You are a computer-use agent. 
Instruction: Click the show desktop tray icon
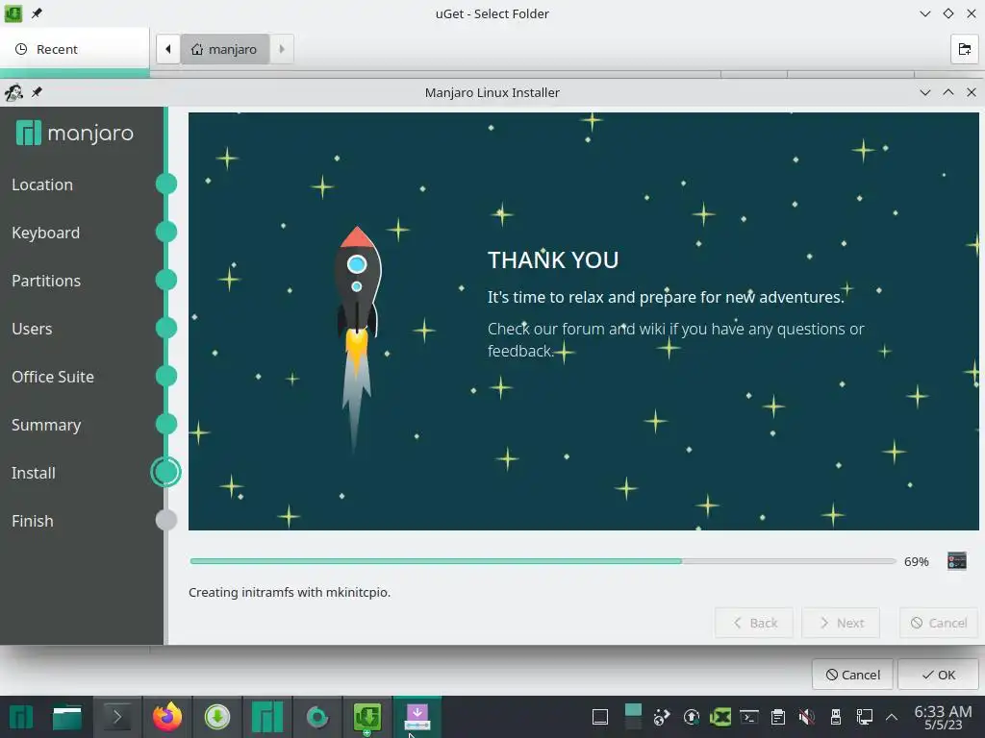coord(600,717)
